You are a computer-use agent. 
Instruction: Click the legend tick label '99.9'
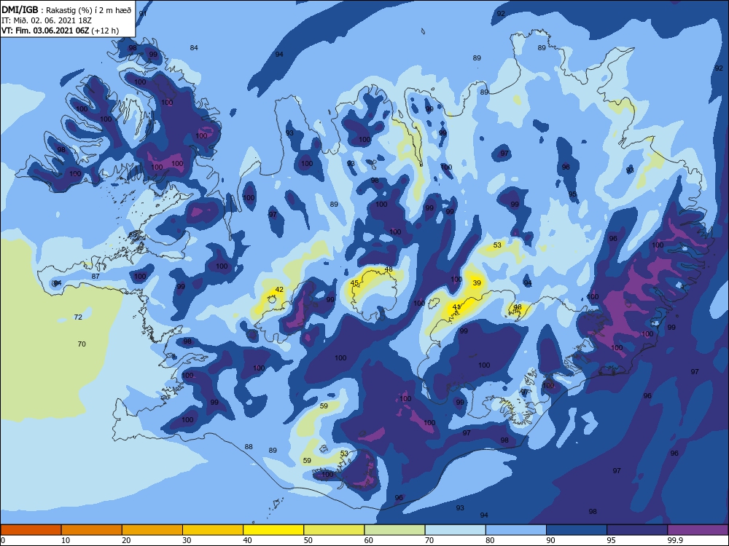click(675, 540)
